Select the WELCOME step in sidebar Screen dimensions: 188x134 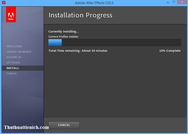15,46
